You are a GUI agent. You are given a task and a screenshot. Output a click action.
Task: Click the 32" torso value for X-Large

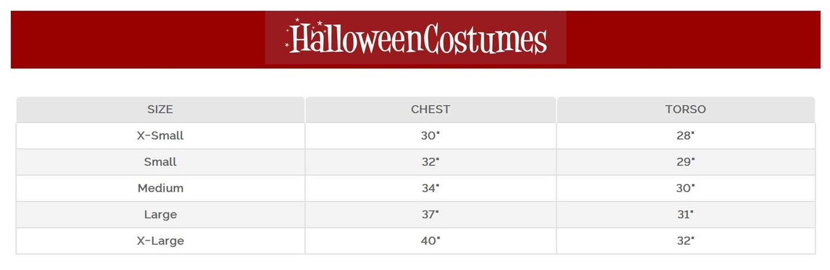[x=685, y=241]
